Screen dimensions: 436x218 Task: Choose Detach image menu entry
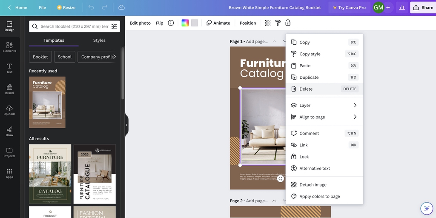pyautogui.click(x=324, y=185)
